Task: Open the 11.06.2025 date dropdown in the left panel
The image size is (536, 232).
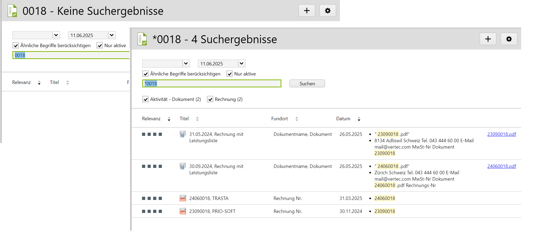Action: click(x=112, y=35)
